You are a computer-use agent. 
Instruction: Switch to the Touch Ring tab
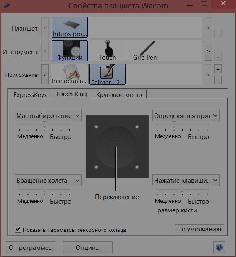point(71,94)
